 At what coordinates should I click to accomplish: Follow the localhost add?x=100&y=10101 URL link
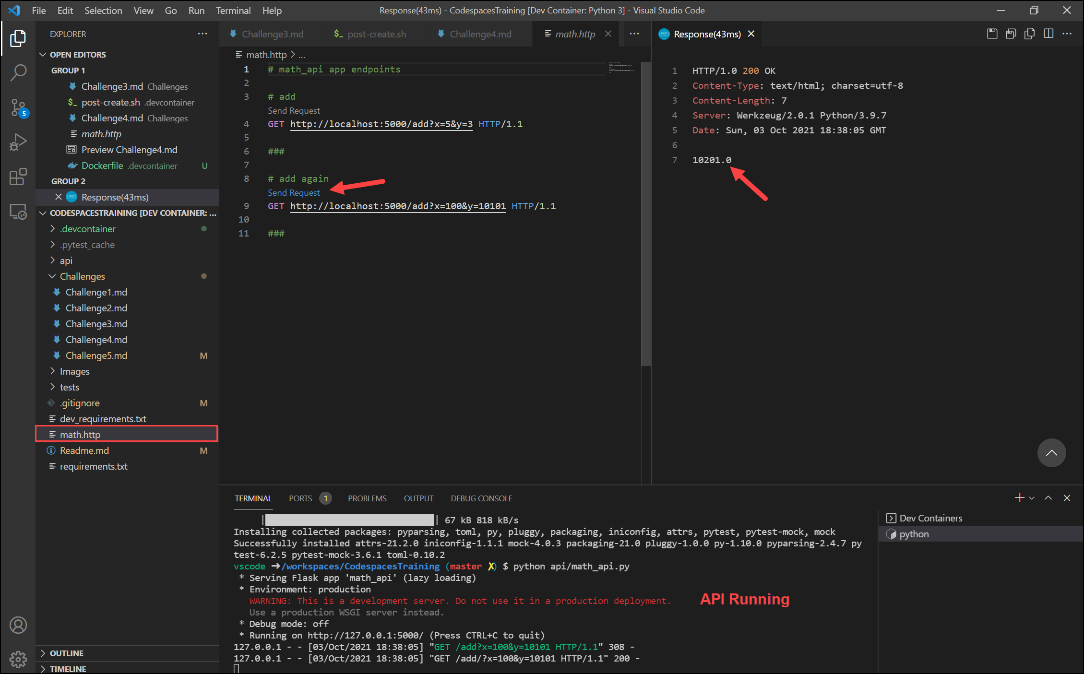click(398, 206)
